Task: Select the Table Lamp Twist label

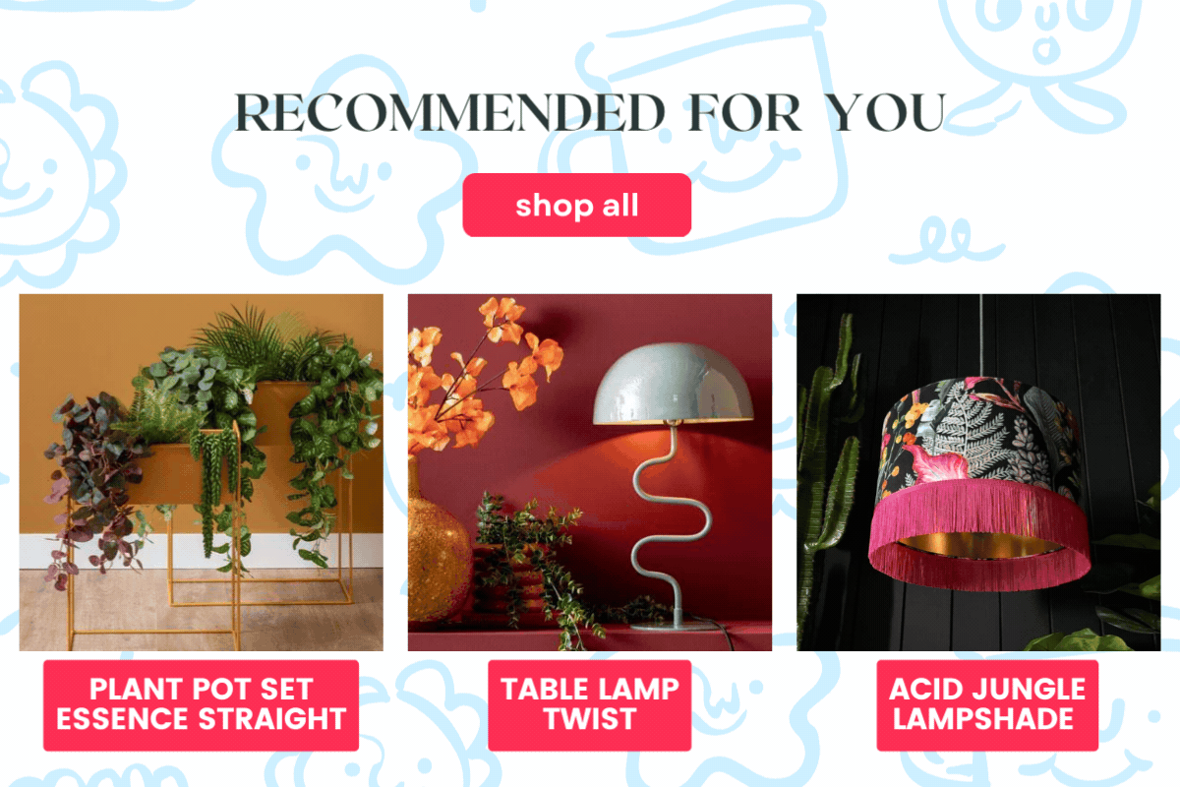Action: (x=589, y=704)
